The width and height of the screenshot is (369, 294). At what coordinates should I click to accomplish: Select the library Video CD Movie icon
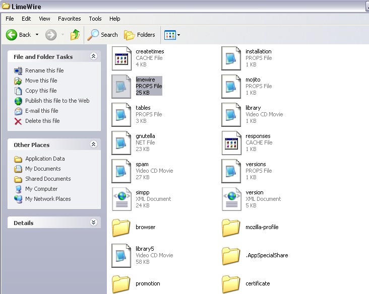[x=231, y=115]
